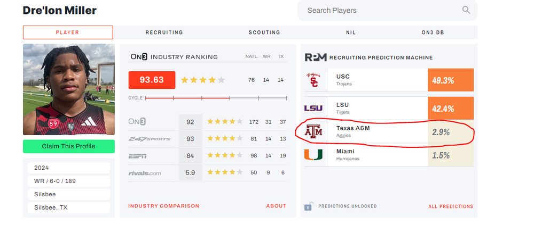Viewport: 534px width, 225px height.
Task: Select the NIL tab
Action: pyautogui.click(x=350, y=32)
